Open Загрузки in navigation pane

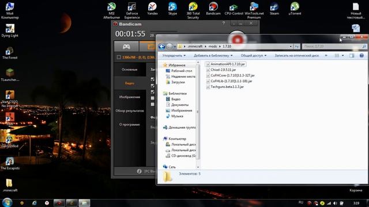[175, 82]
